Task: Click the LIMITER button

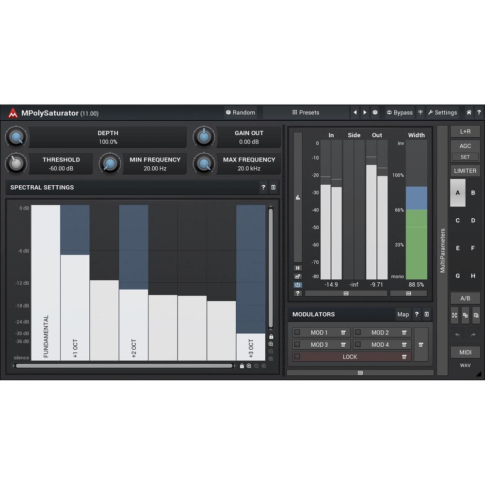Action: [x=465, y=171]
